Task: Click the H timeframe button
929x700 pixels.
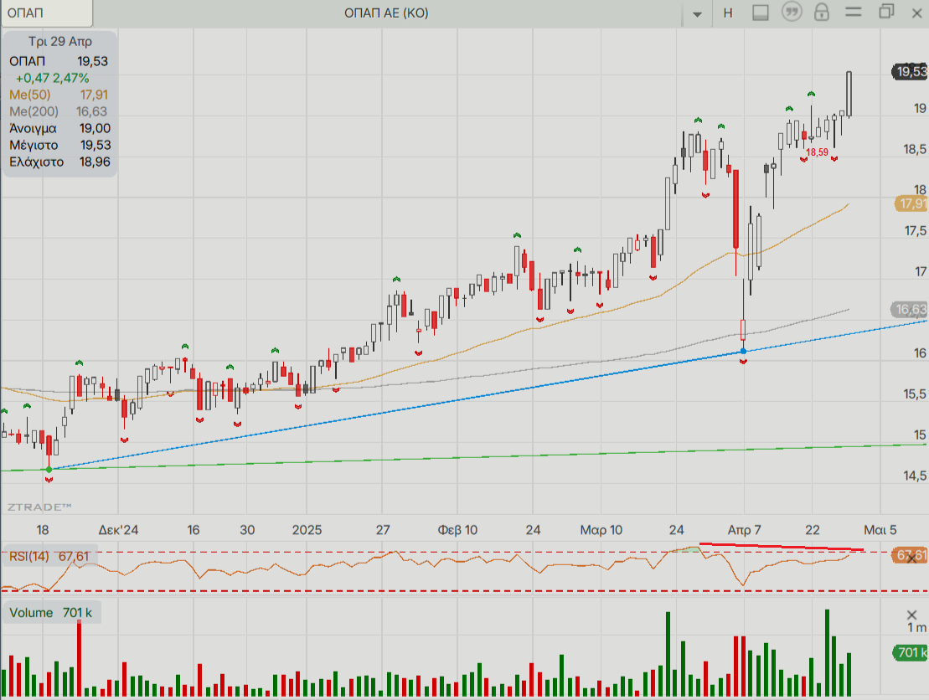Action: pyautogui.click(x=727, y=13)
